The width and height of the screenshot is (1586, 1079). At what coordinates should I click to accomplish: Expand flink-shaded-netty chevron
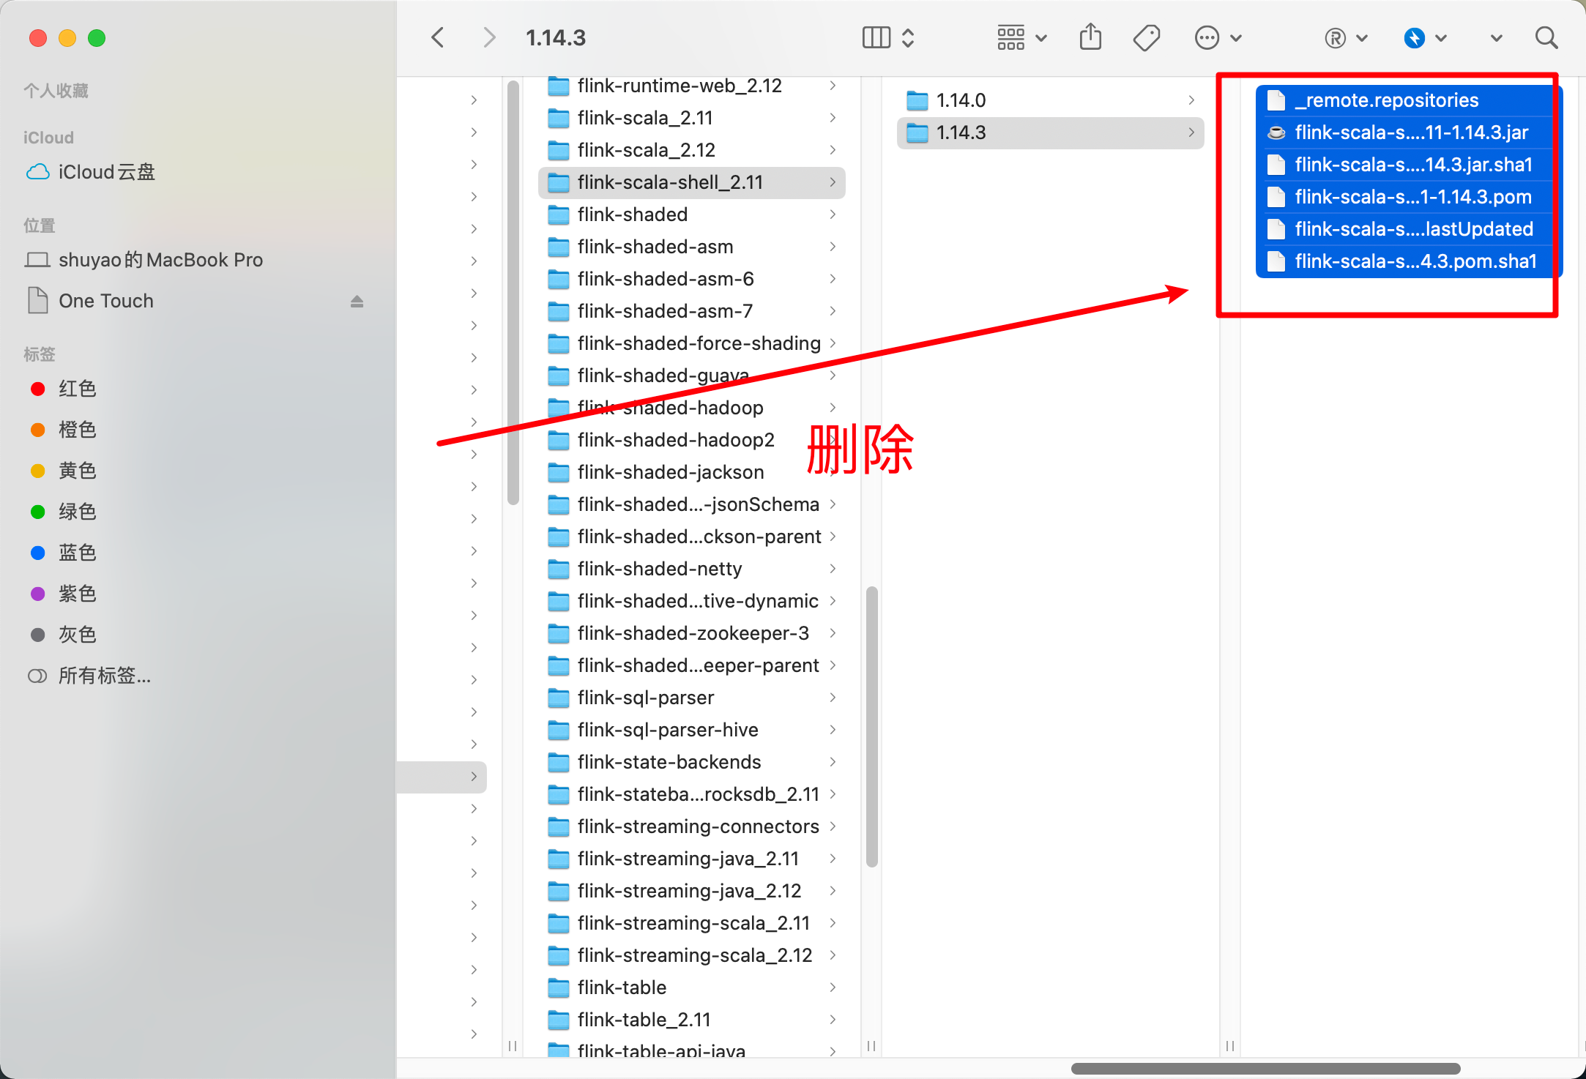(833, 569)
